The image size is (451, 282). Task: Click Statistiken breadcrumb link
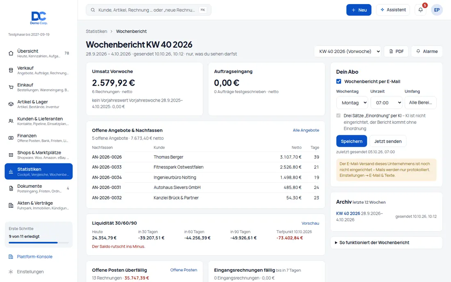coord(96,31)
